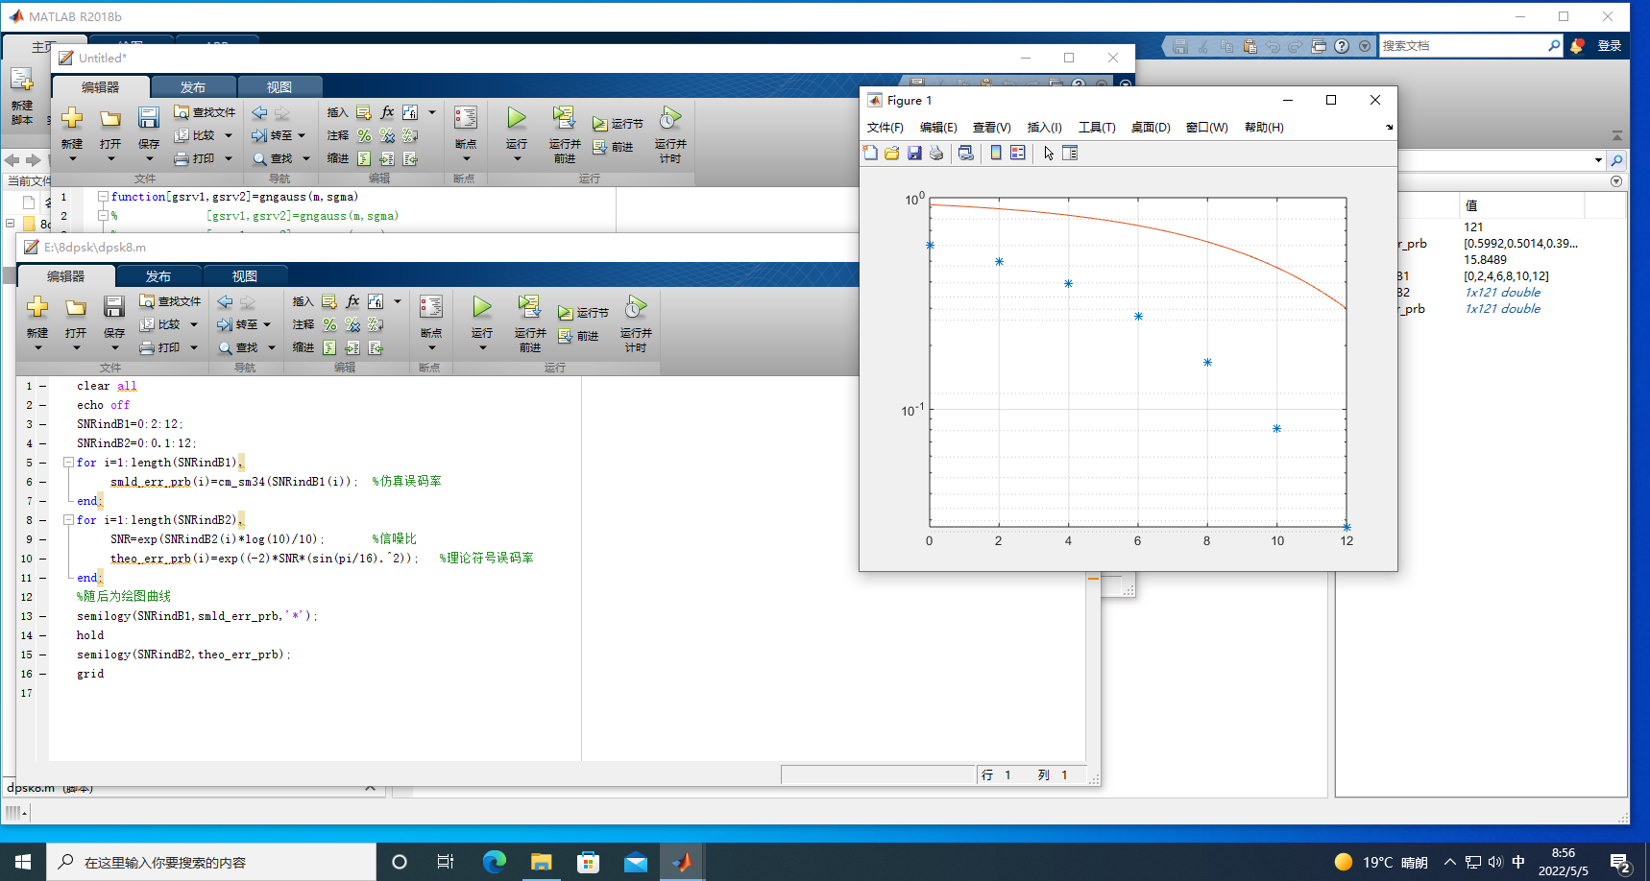Open Microsoft Edge from the taskbar
The height and width of the screenshot is (881, 1650).
point(494,862)
